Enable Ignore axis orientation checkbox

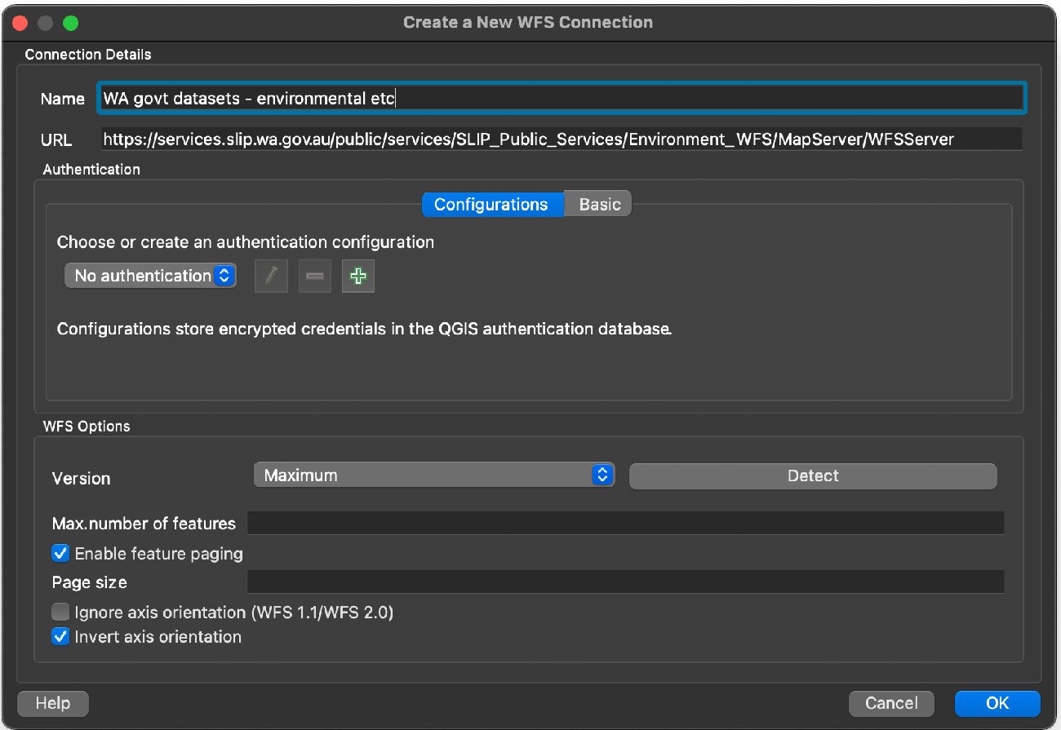coord(60,612)
